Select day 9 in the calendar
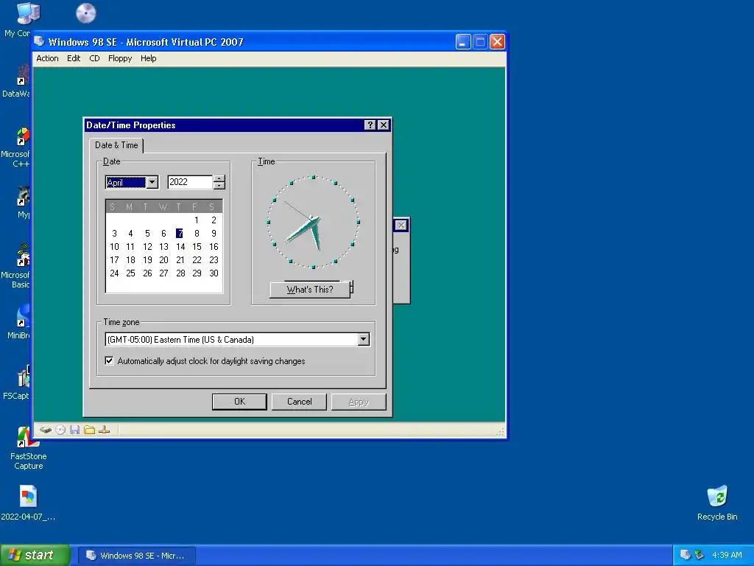Image resolution: width=754 pixels, height=566 pixels. pos(214,234)
